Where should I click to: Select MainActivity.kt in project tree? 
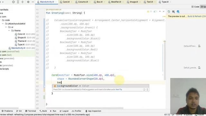18,48
